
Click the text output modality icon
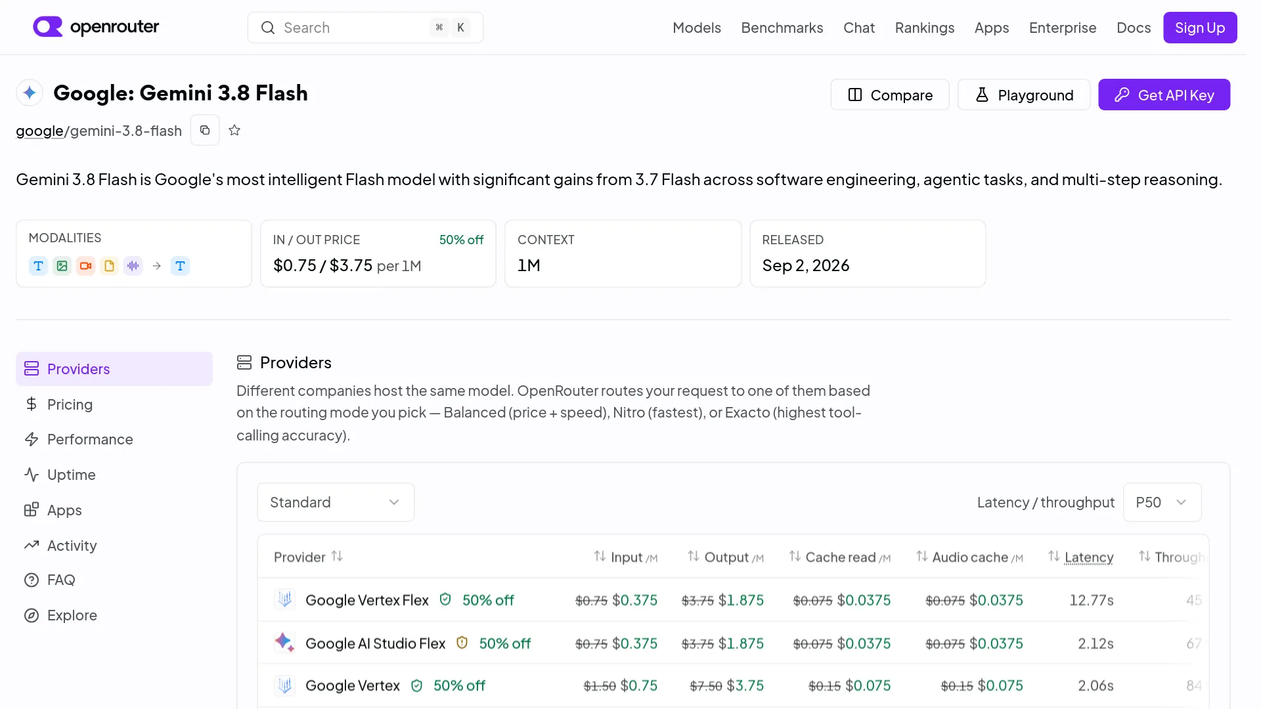(180, 266)
